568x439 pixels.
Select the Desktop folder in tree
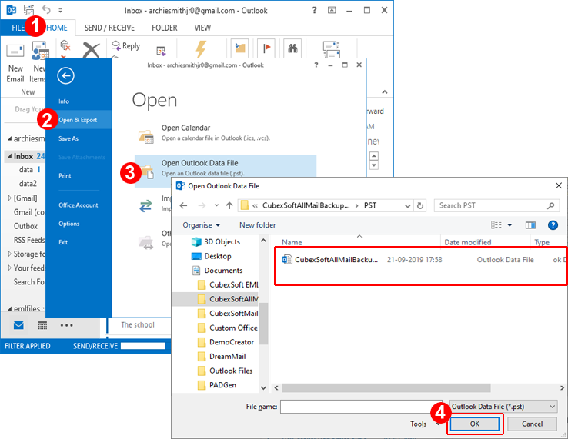[x=218, y=256]
